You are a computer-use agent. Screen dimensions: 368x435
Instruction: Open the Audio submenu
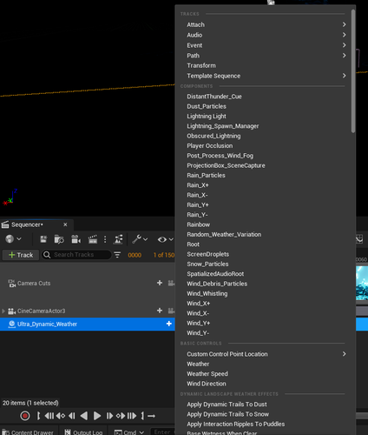265,35
